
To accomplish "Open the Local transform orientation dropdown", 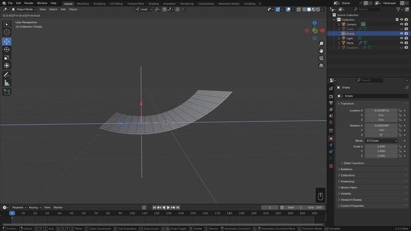I will coord(144,10).
